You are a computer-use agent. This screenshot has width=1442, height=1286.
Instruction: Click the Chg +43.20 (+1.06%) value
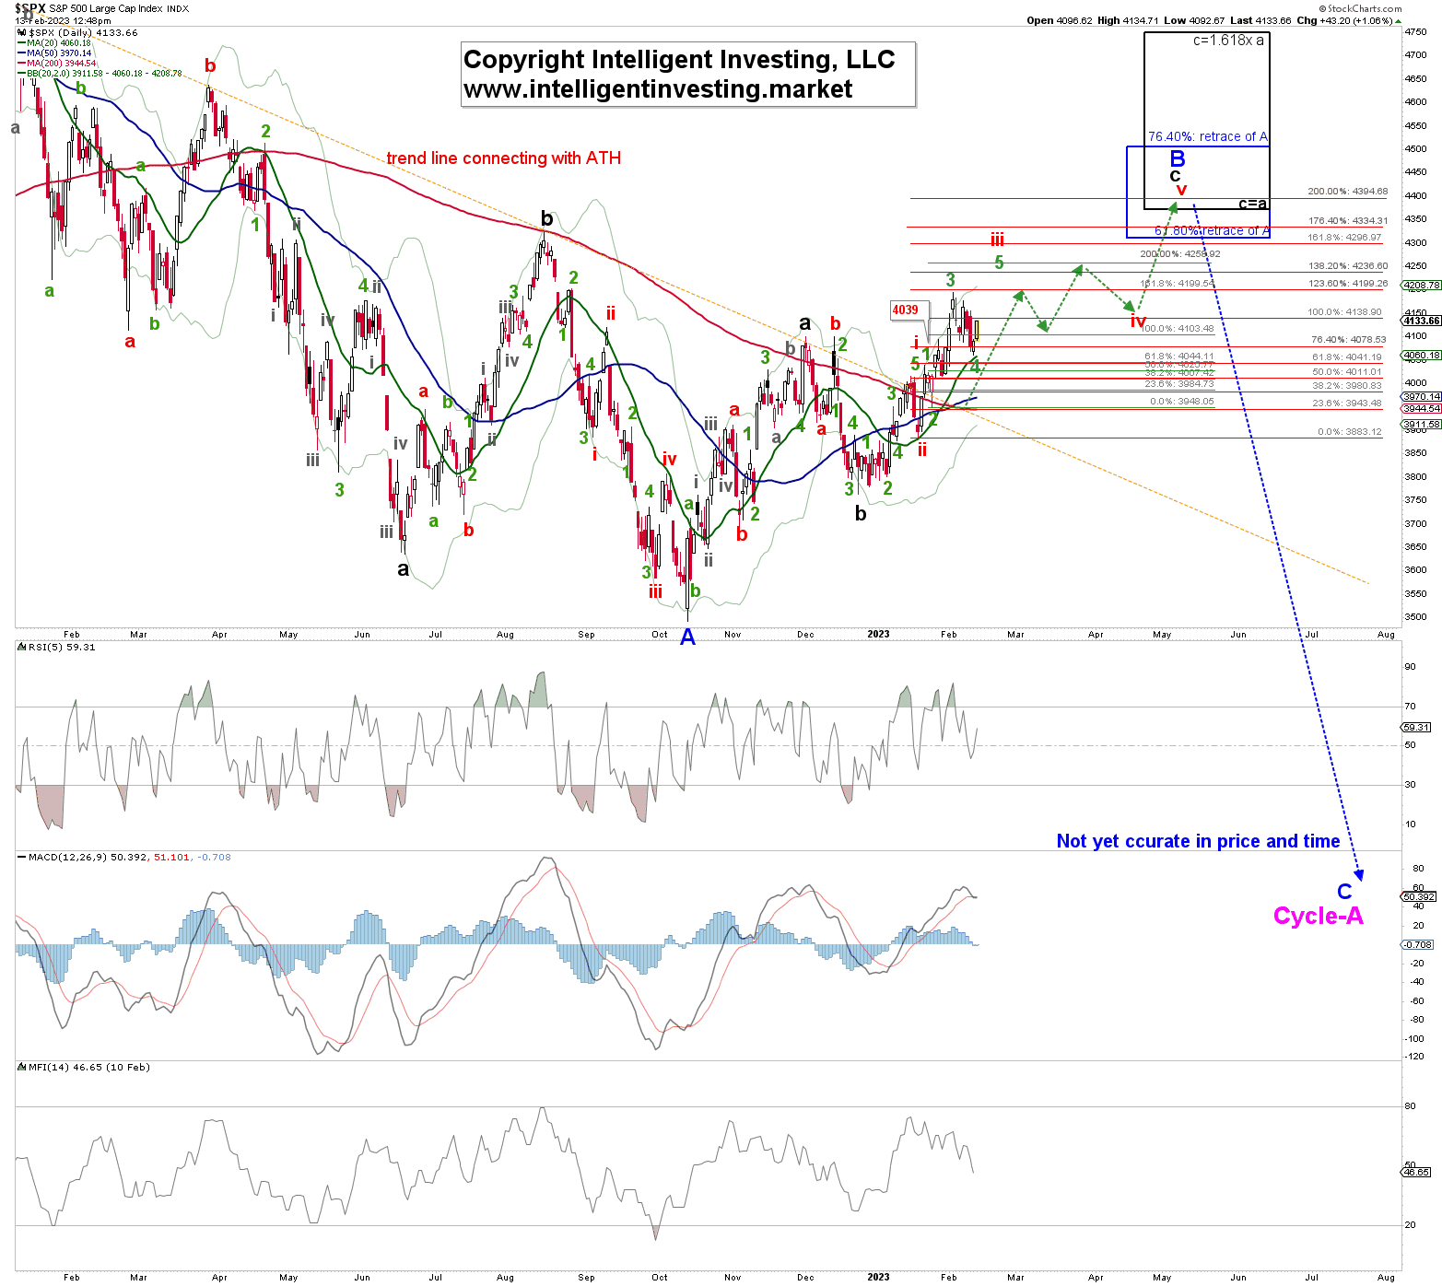[1346, 20]
